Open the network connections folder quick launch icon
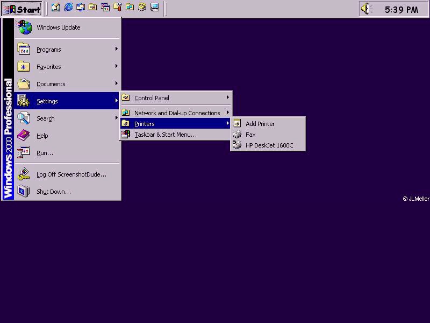Screen dimensions: 430x323 pyautogui.click(x=130, y=8)
